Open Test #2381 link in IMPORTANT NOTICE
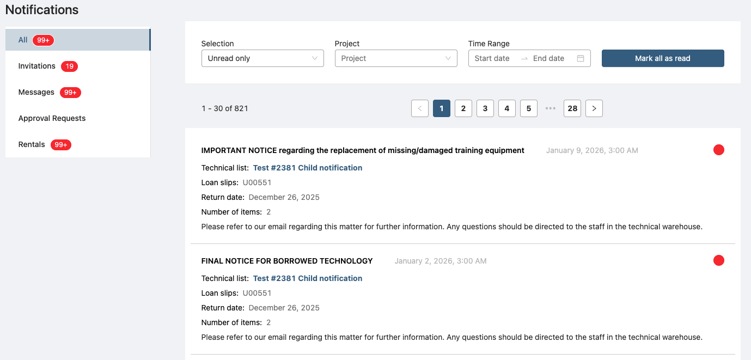This screenshot has height=360, width=751. [307, 168]
